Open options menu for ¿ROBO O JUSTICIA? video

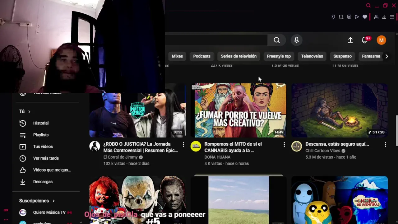point(183,144)
